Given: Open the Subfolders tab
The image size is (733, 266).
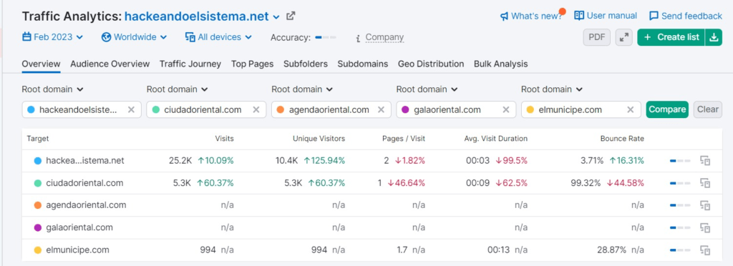Looking at the screenshot, I should coord(306,64).
